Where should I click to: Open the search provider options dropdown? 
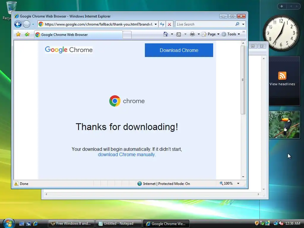pos(243,24)
